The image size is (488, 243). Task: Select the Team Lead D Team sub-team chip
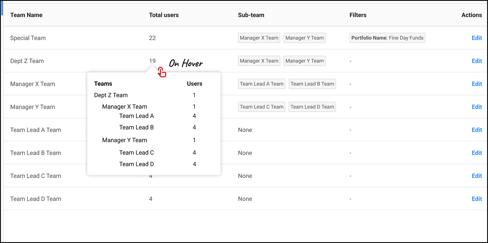(312, 107)
